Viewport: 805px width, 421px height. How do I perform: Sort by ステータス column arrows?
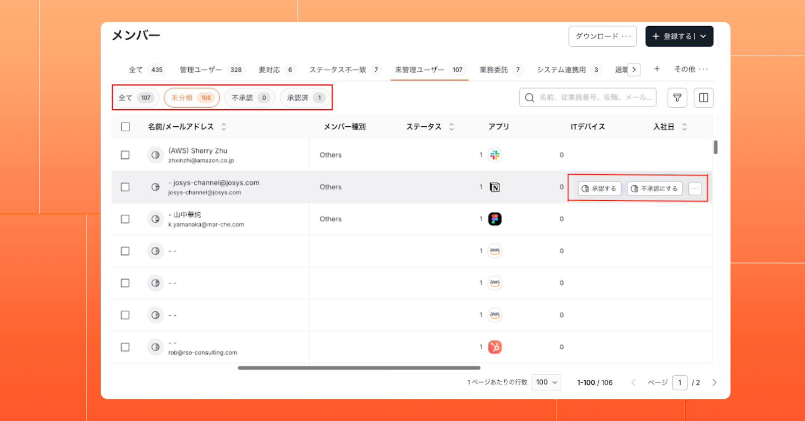[x=452, y=127]
